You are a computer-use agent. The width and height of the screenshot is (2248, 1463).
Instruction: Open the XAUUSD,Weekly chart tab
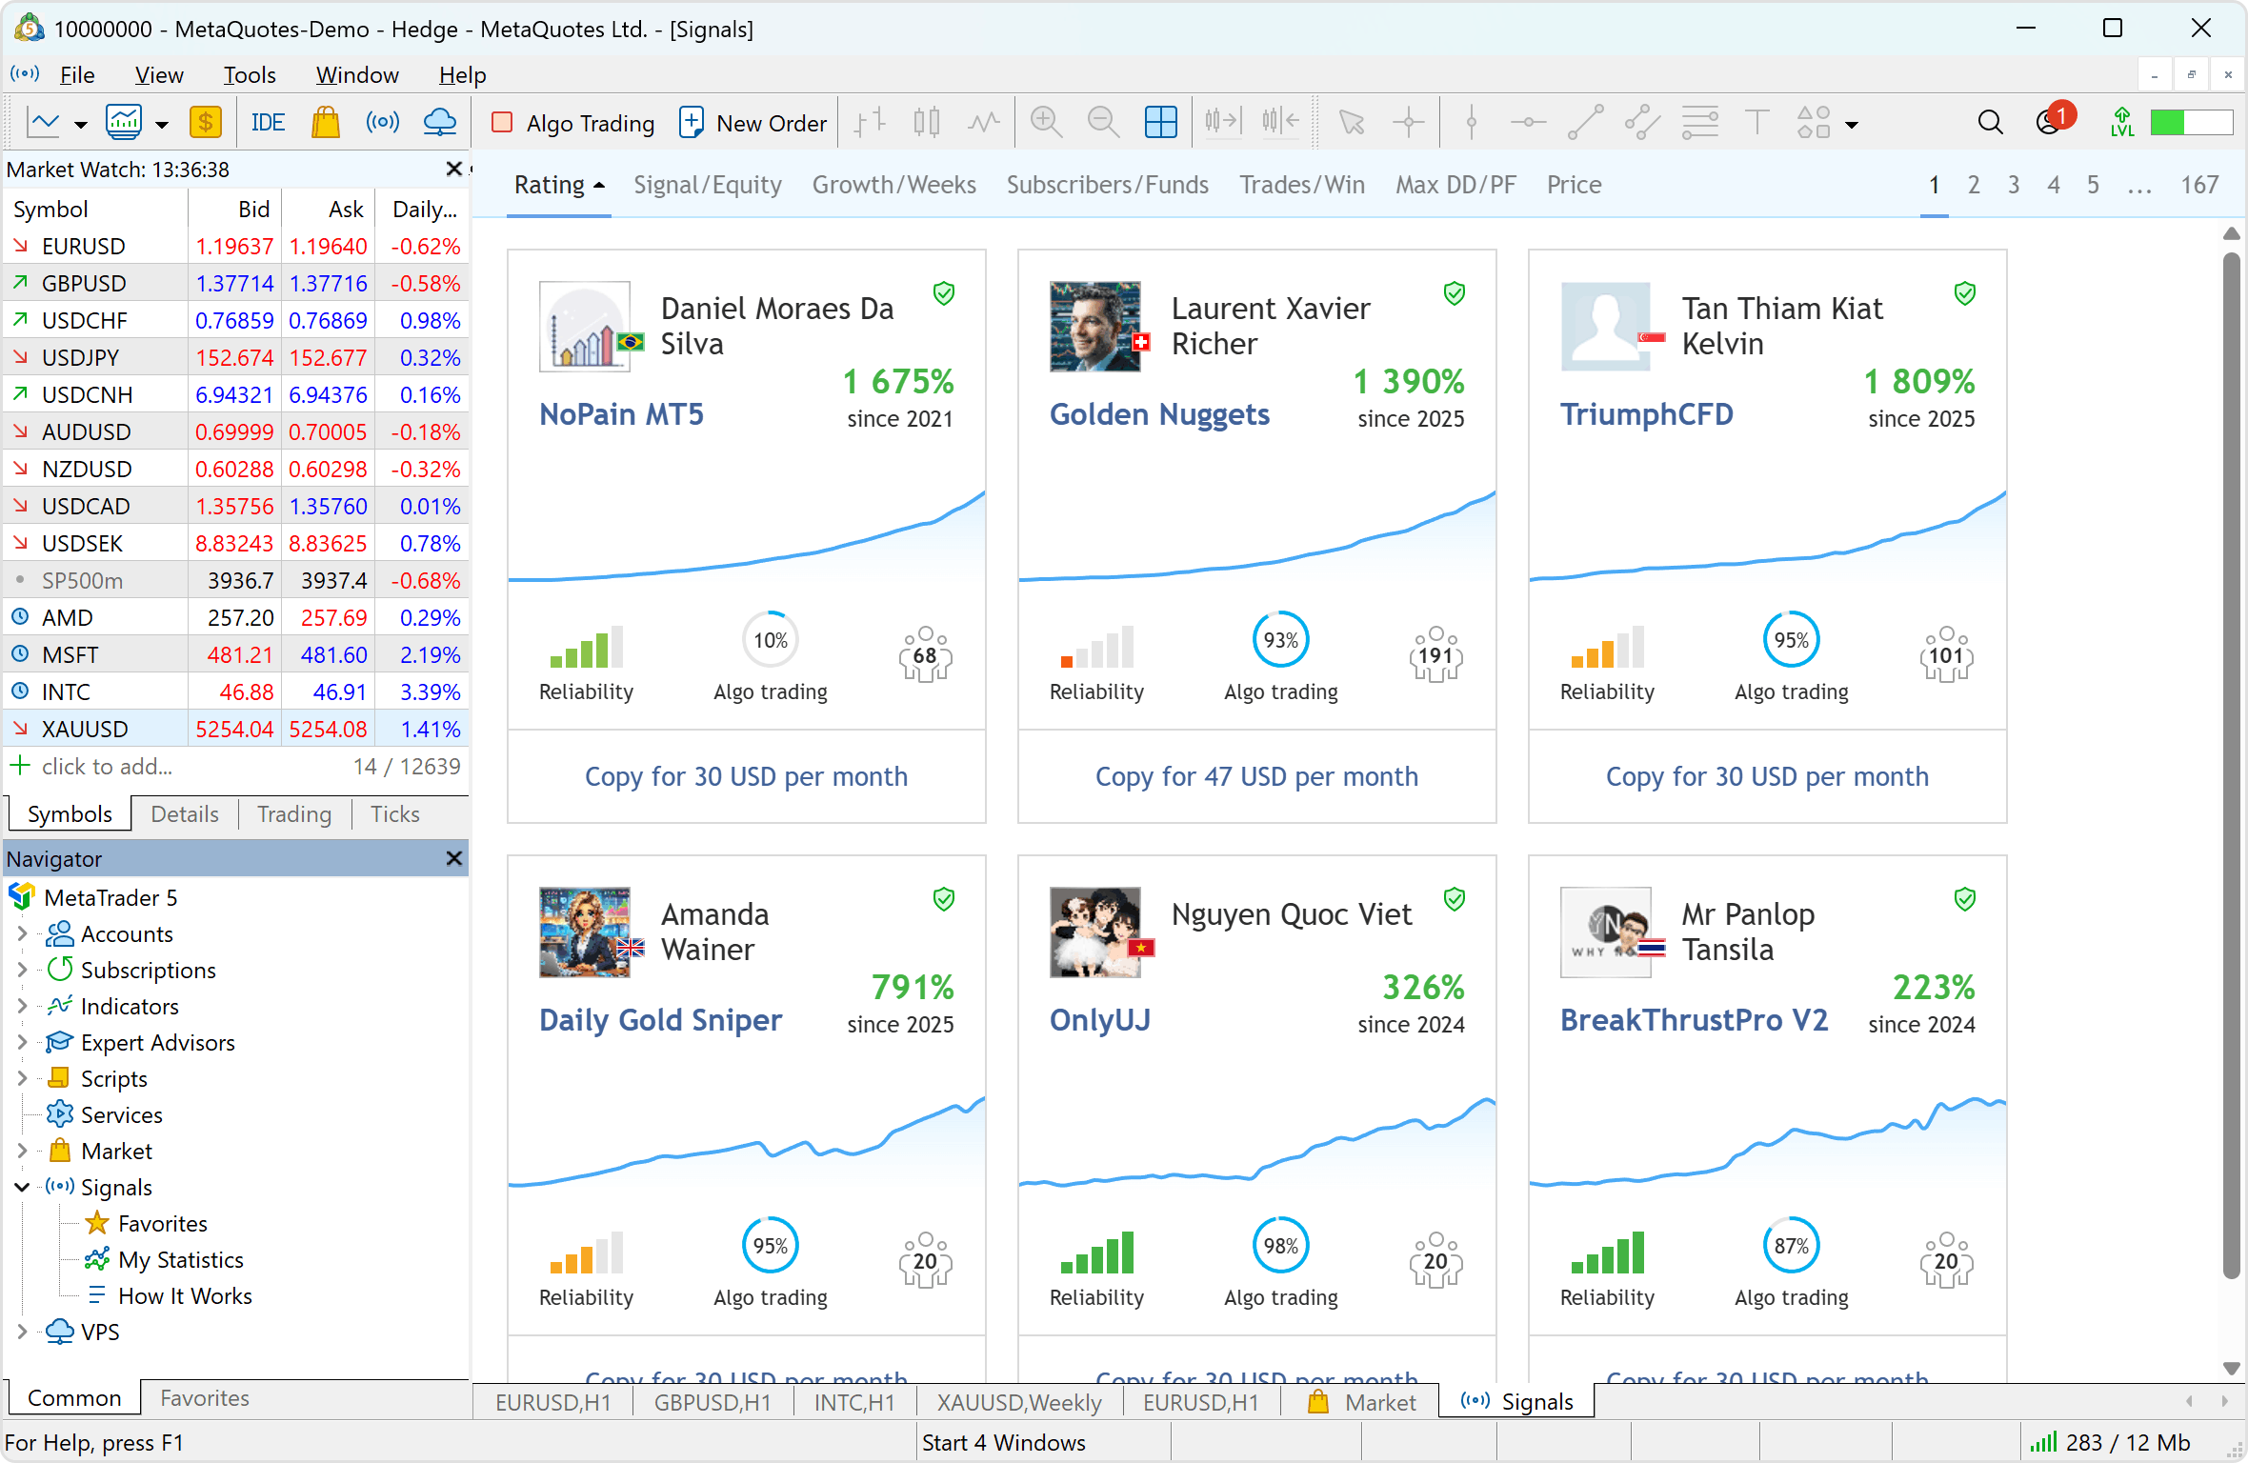[1018, 1402]
